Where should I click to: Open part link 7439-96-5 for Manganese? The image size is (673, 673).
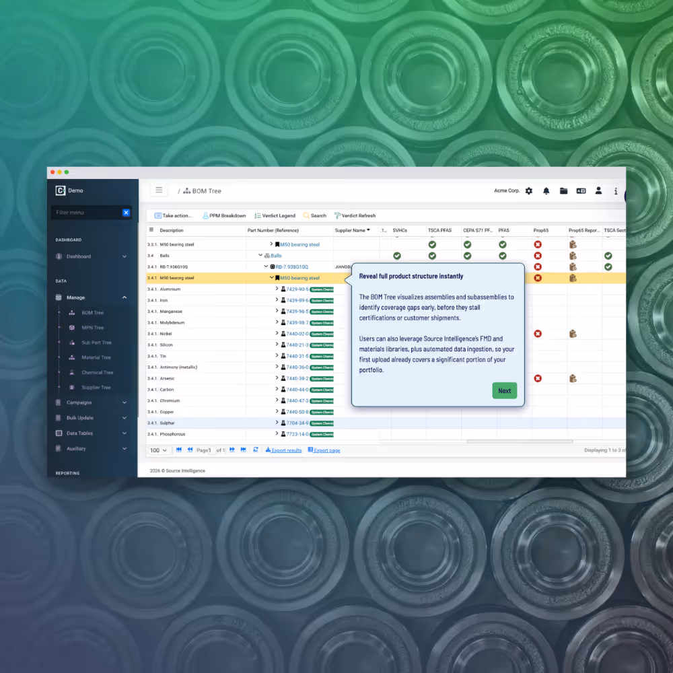point(297,312)
